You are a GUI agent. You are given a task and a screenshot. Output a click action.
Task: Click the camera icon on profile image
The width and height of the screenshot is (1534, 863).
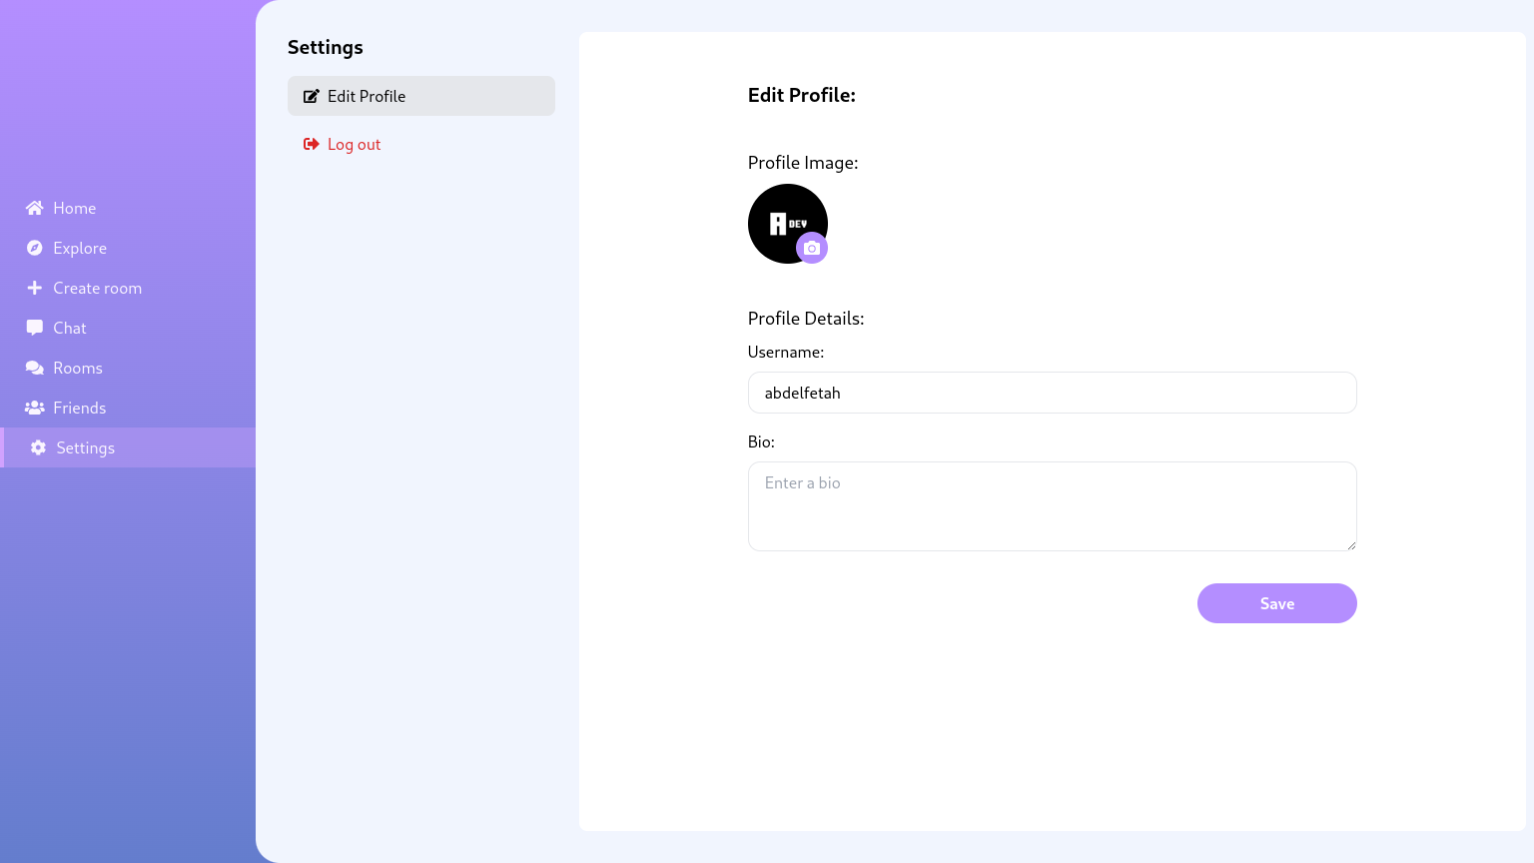tap(812, 248)
